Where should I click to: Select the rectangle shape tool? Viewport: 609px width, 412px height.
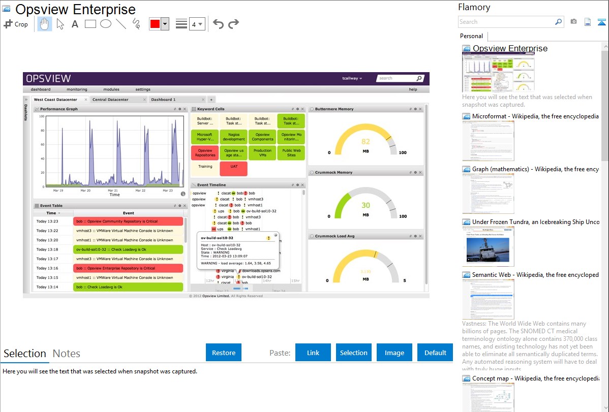[90, 24]
